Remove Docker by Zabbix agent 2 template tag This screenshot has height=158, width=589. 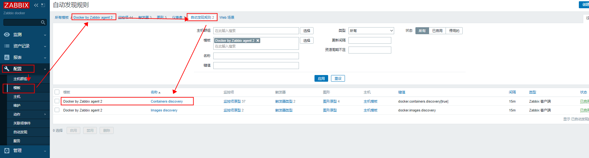tap(258, 41)
